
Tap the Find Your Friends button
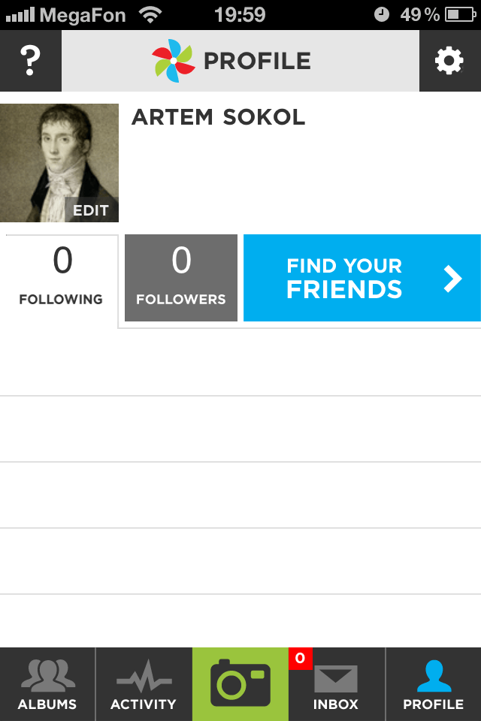pyautogui.click(x=362, y=278)
